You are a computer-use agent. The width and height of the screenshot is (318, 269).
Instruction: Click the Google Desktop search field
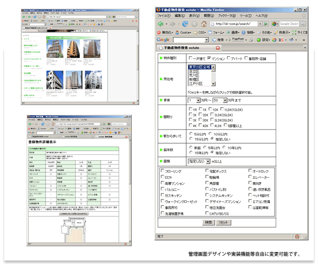289,24
